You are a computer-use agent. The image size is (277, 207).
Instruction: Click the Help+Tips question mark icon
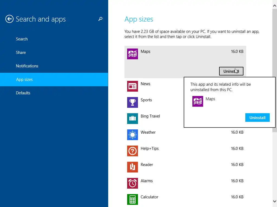coord(133,151)
